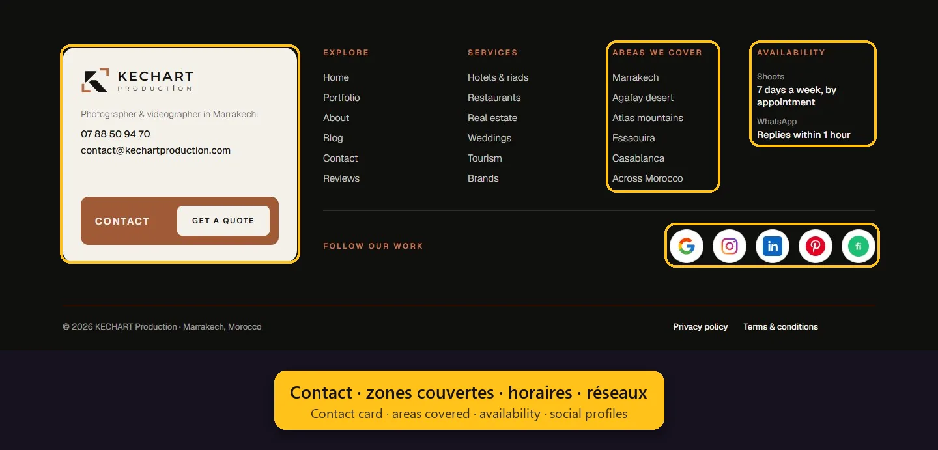The width and height of the screenshot is (938, 450).
Task: Open the Weddings service link
Action: [490, 138]
